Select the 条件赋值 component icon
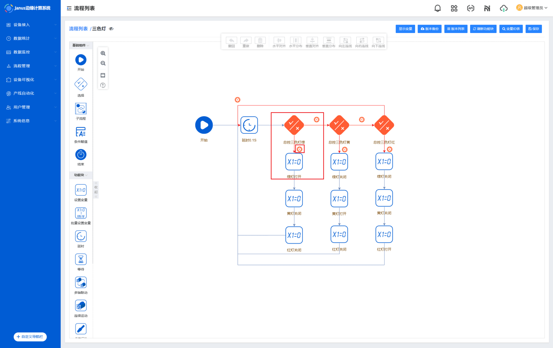This screenshot has width=553, height=348. point(81,132)
